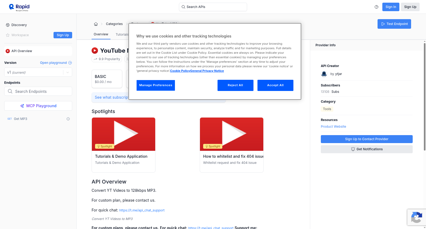
Task: Click Get Notifications button
Action: coord(367,149)
